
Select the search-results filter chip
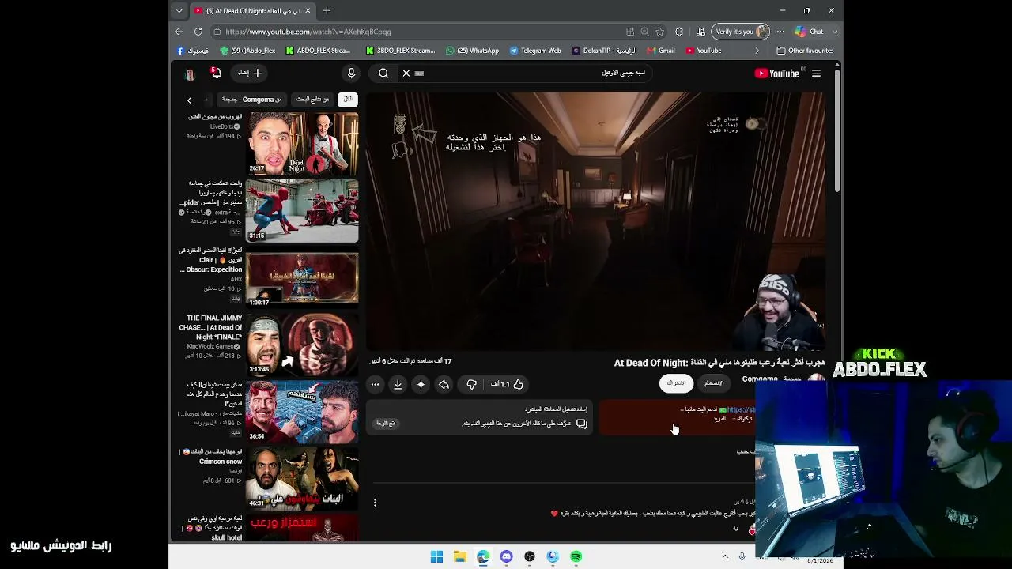pos(312,100)
